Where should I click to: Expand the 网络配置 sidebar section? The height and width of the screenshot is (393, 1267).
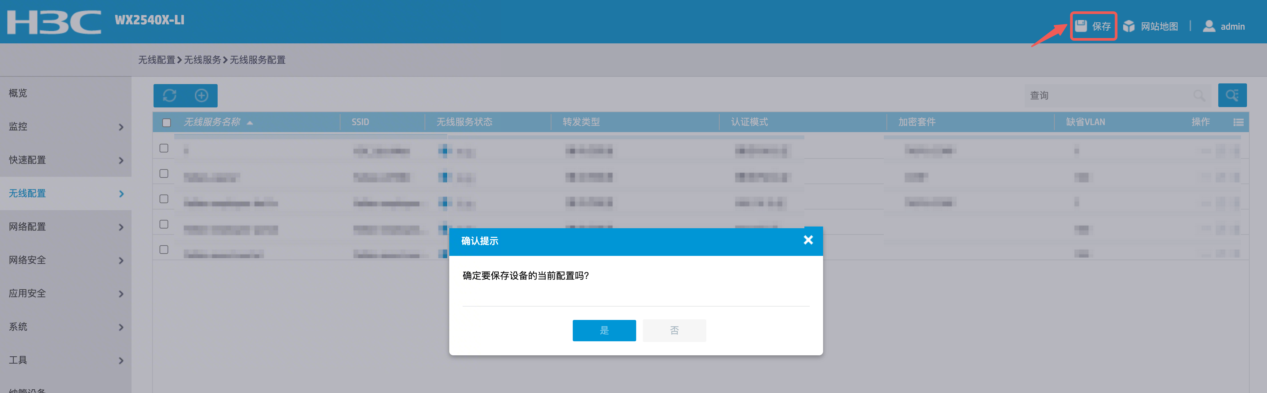click(x=65, y=227)
